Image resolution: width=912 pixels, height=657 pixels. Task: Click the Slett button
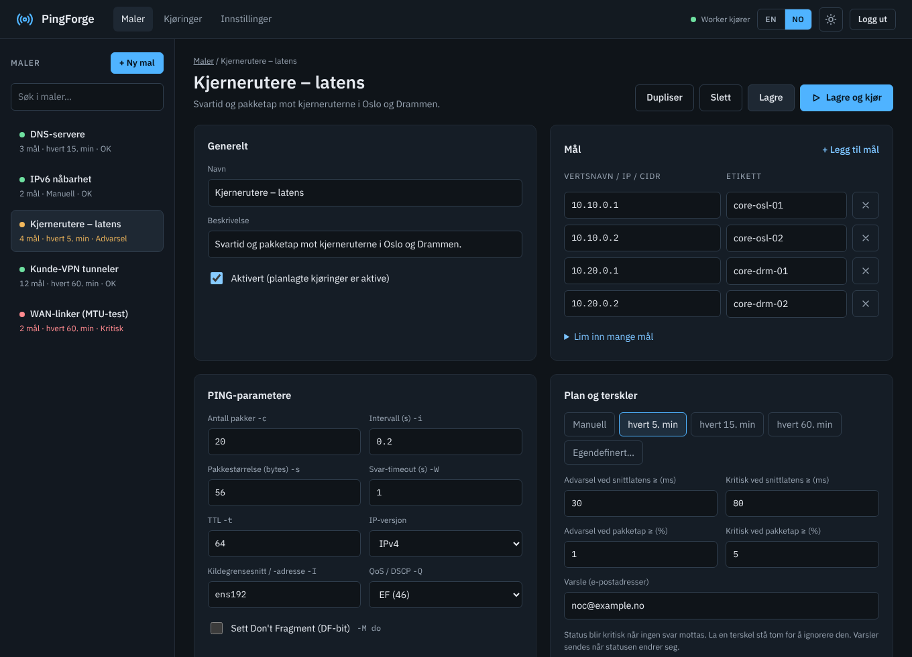pyautogui.click(x=721, y=98)
